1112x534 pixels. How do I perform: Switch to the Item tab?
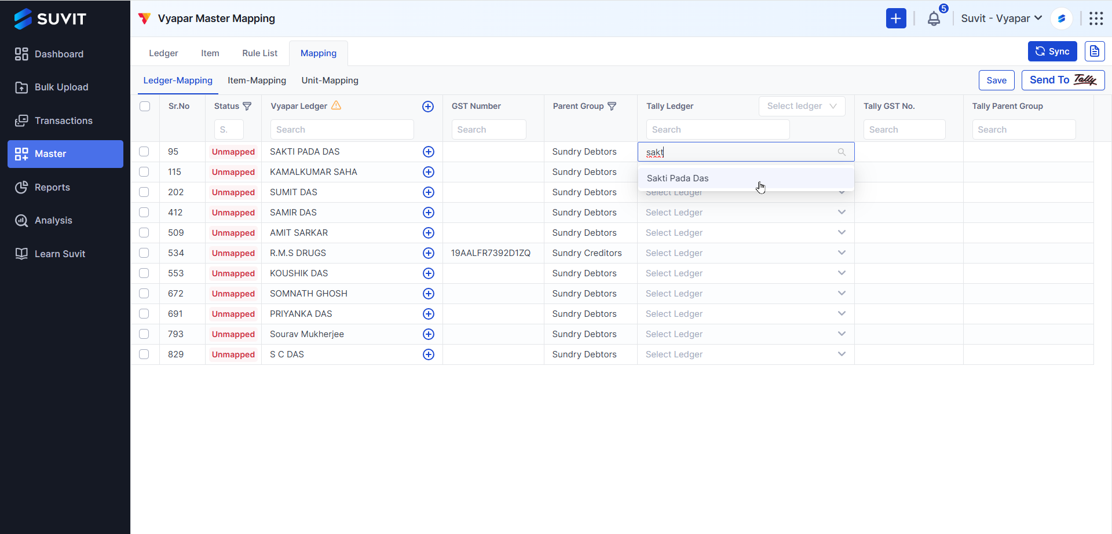(210, 53)
